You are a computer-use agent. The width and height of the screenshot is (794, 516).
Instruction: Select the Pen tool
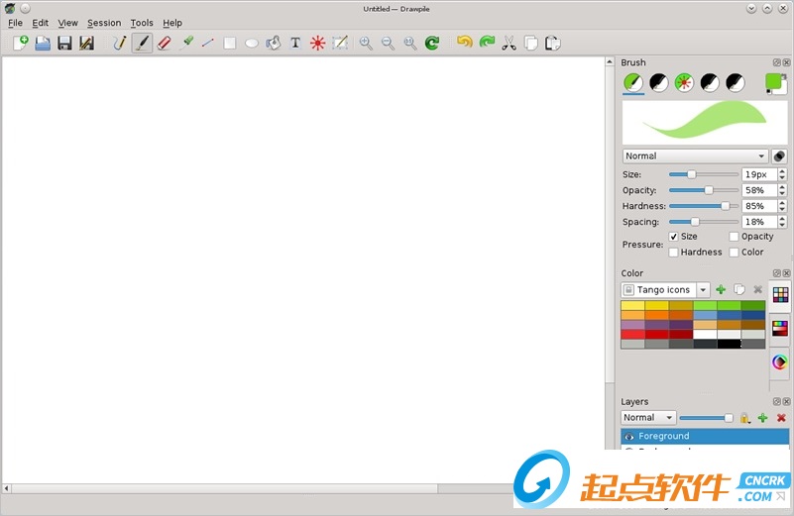click(120, 43)
